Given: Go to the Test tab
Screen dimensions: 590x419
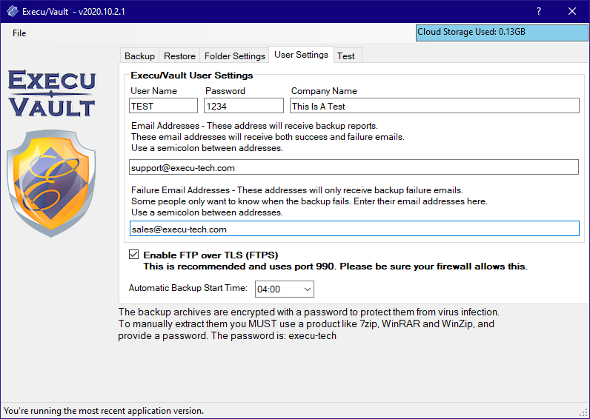Looking at the screenshot, I should [346, 56].
